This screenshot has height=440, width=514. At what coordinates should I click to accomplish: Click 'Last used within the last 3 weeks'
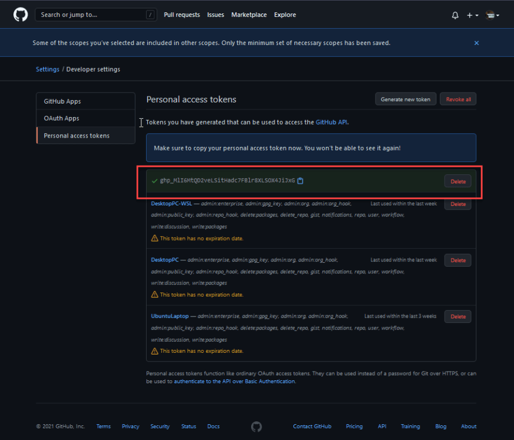[x=400, y=316]
